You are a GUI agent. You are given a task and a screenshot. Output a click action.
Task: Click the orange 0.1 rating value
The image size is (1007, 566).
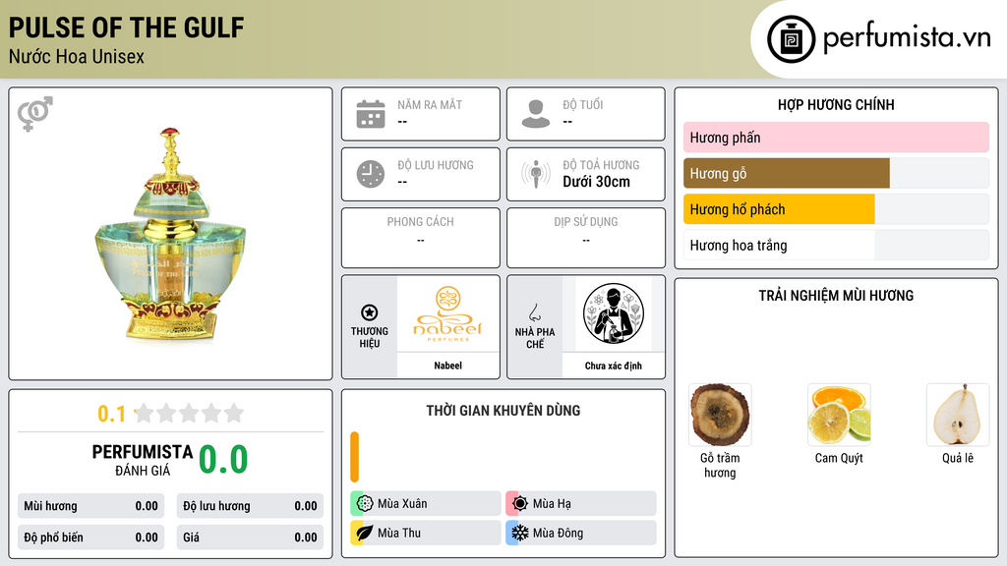tap(111, 414)
